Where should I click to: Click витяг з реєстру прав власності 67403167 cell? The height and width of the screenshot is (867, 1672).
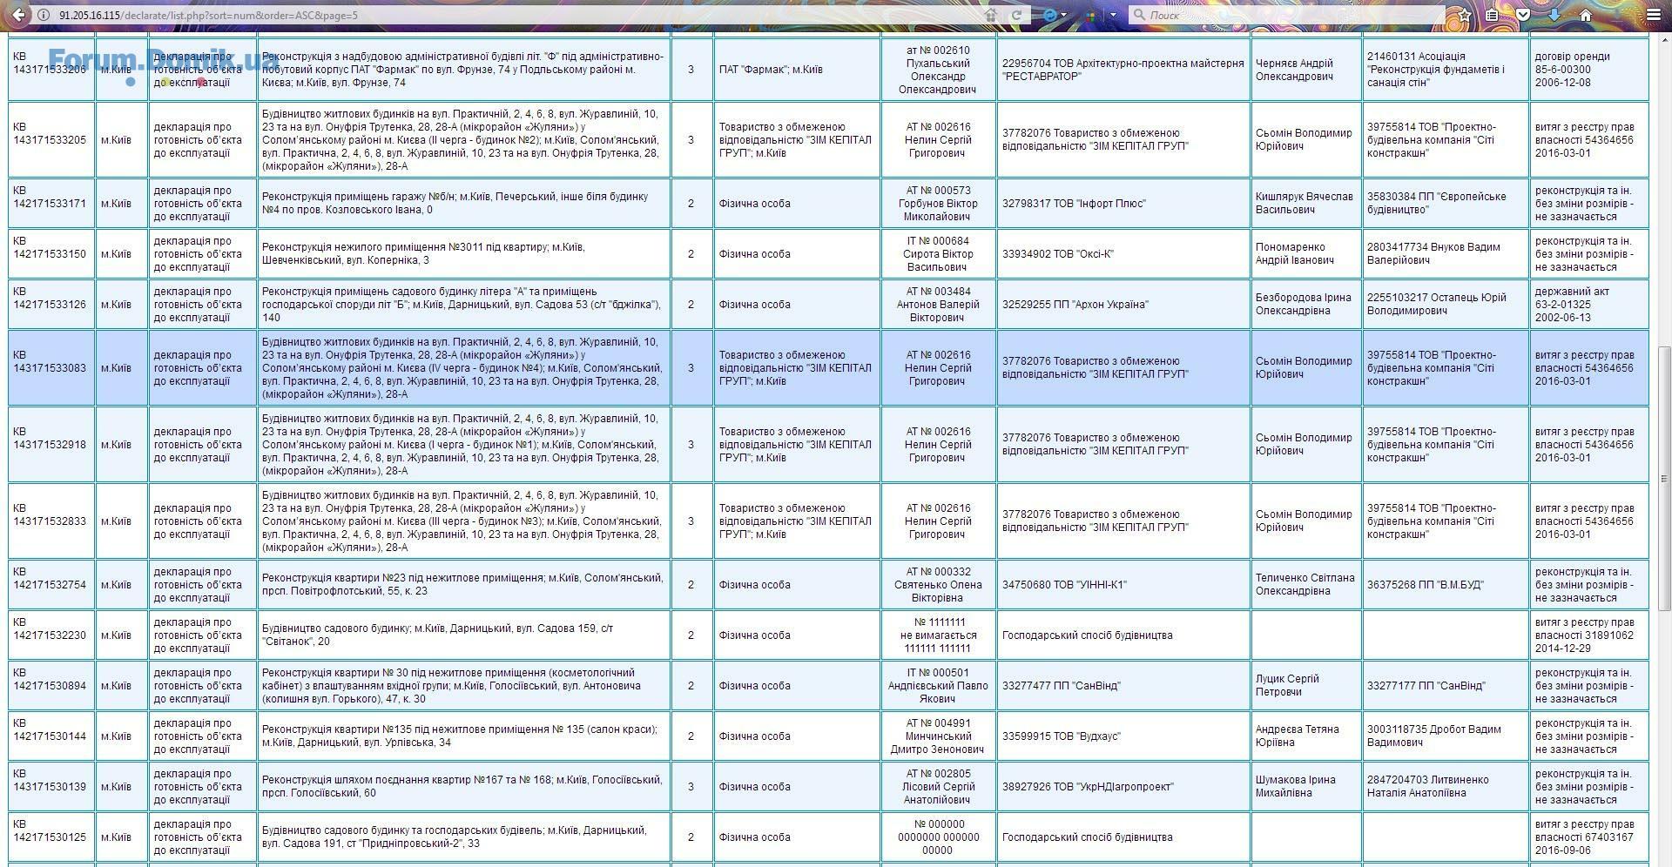pyautogui.click(x=1589, y=837)
